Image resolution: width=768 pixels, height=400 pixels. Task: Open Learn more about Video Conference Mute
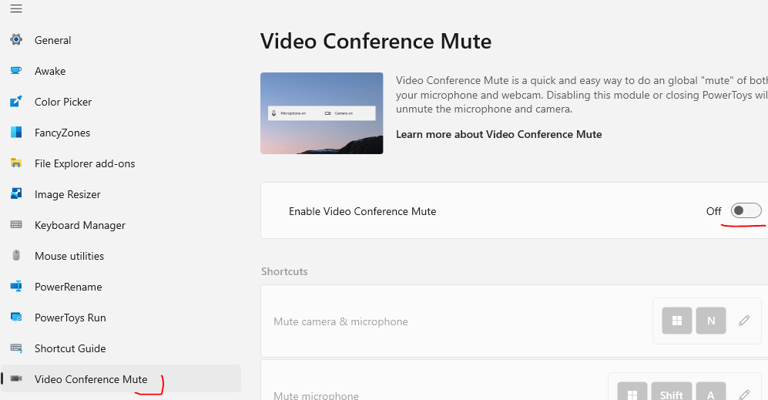click(x=498, y=134)
